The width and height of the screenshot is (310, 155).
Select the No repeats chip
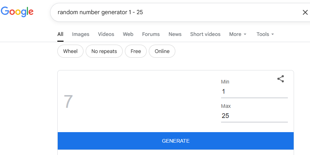pyautogui.click(x=104, y=51)
